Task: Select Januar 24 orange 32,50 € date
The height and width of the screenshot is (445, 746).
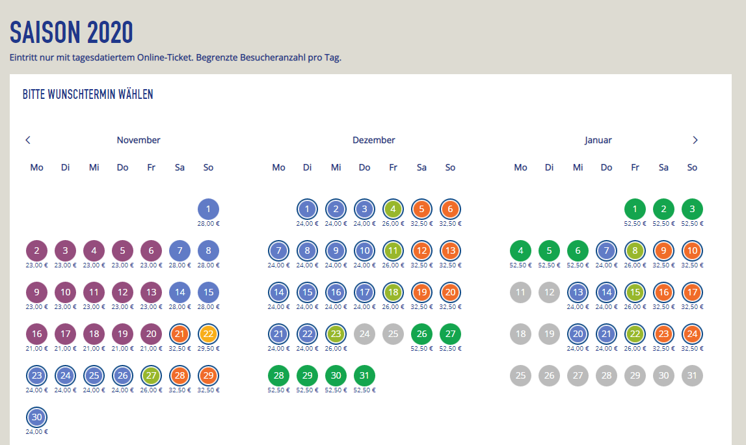Action: (692, 334)
